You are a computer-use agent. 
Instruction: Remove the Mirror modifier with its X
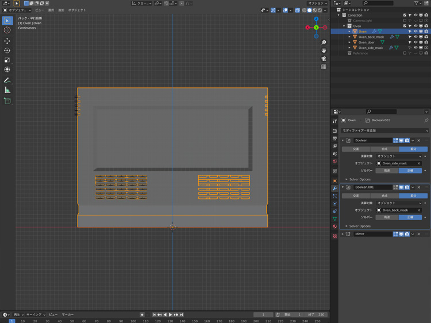[x=419, y=234]
